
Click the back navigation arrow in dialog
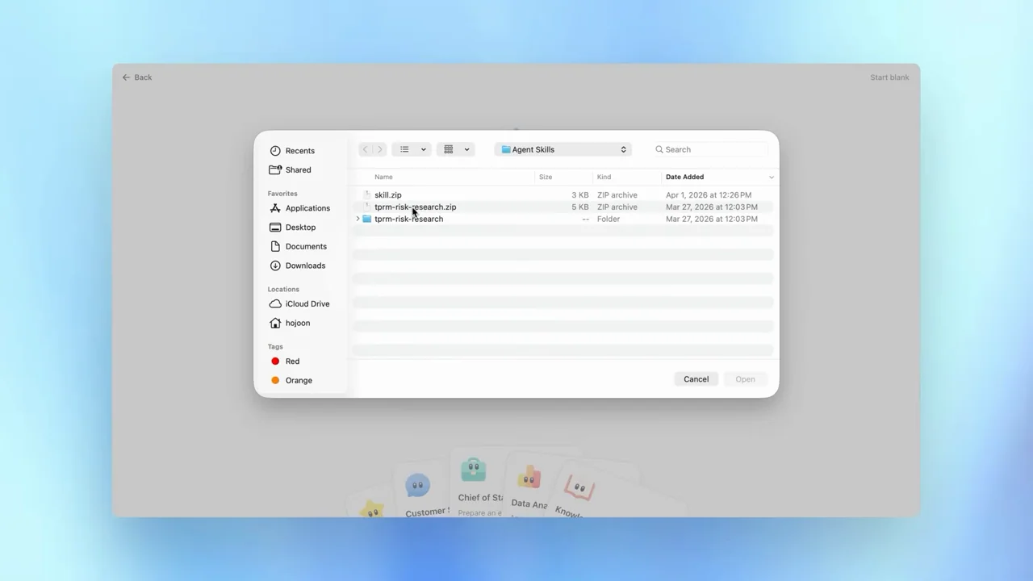coord(365,149)
